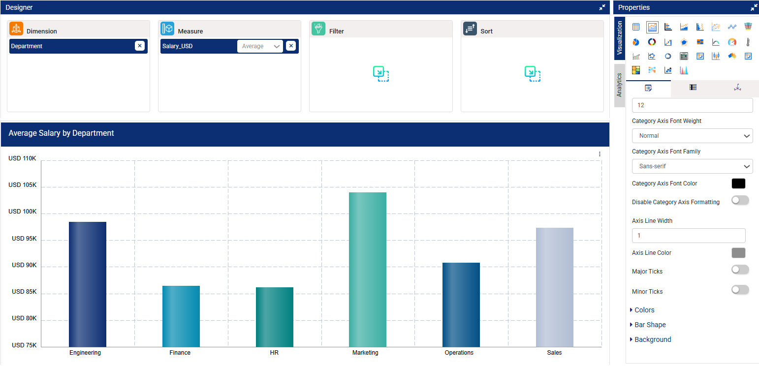Choose the thermometer visualization icon
Image resolution: width=759 pixels, height=366 pixels.
pyautogui.click(x=748, y=42)
